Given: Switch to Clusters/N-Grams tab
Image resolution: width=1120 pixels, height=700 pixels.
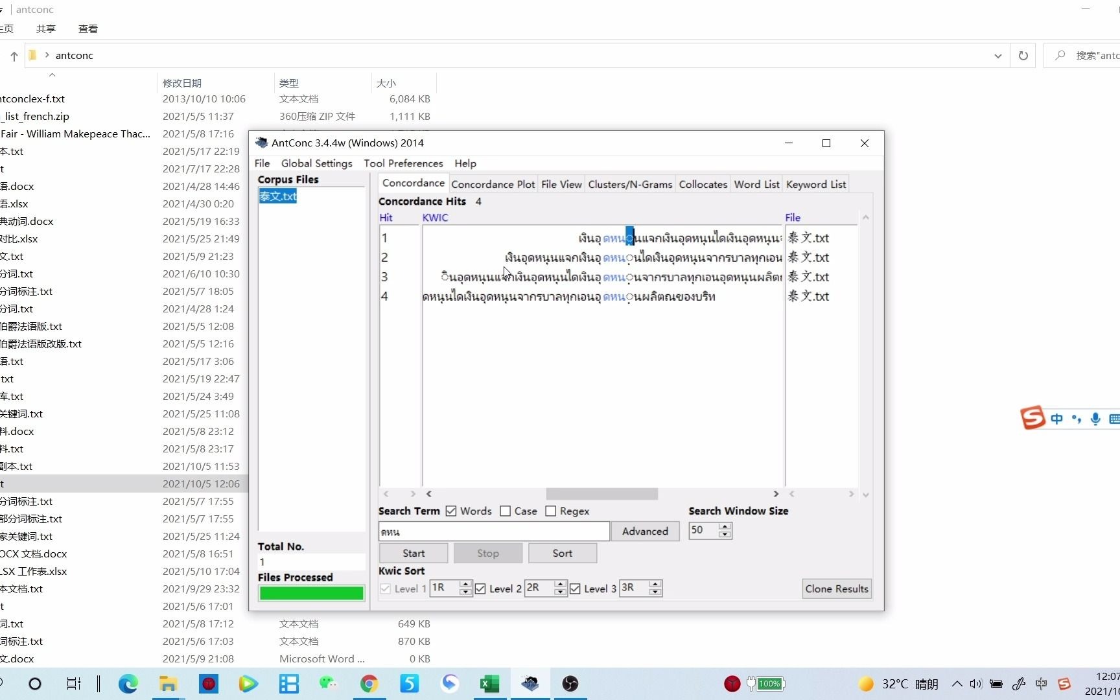Looking at the screenshot, I should tap(630, 184).
